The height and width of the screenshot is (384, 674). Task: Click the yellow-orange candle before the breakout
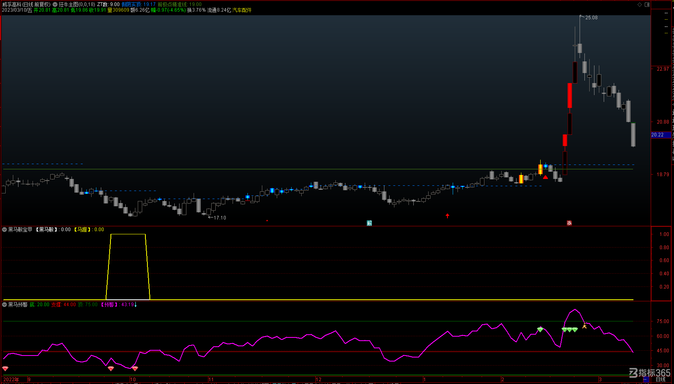[x=541, y=169]
